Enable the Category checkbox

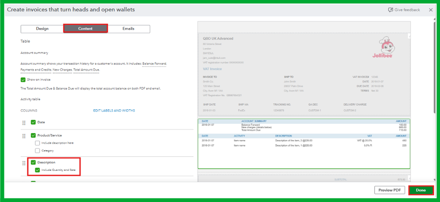click(37, 151)
